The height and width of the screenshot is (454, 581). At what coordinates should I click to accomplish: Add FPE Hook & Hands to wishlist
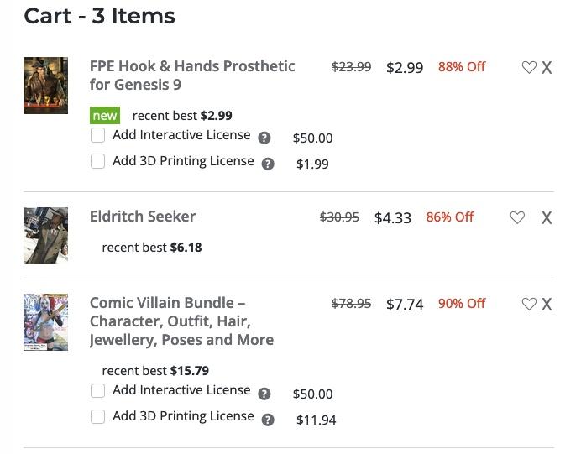[529, 68]
